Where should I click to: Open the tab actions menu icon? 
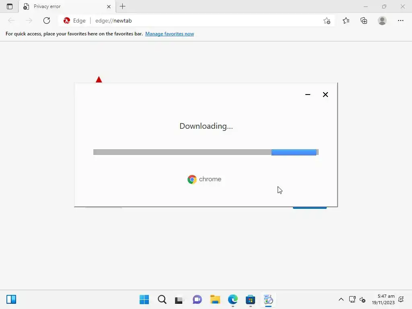10,6
